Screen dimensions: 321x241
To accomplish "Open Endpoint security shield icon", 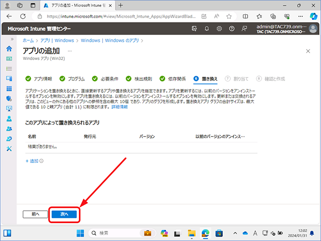I will click(9, 99).
